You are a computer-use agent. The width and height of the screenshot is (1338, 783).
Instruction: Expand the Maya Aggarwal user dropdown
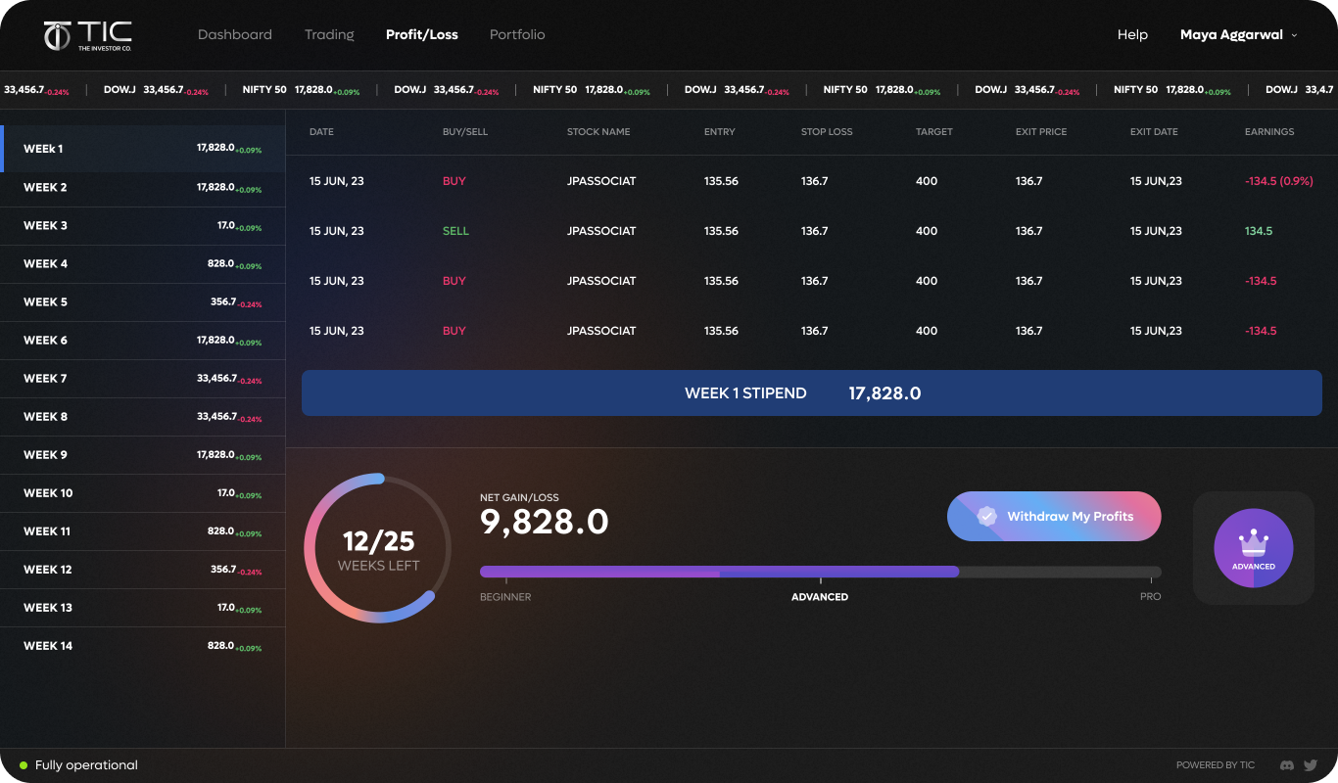[1238, 34]
